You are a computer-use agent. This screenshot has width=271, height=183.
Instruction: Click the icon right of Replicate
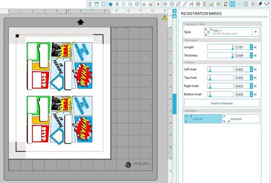tap(205, 4)
